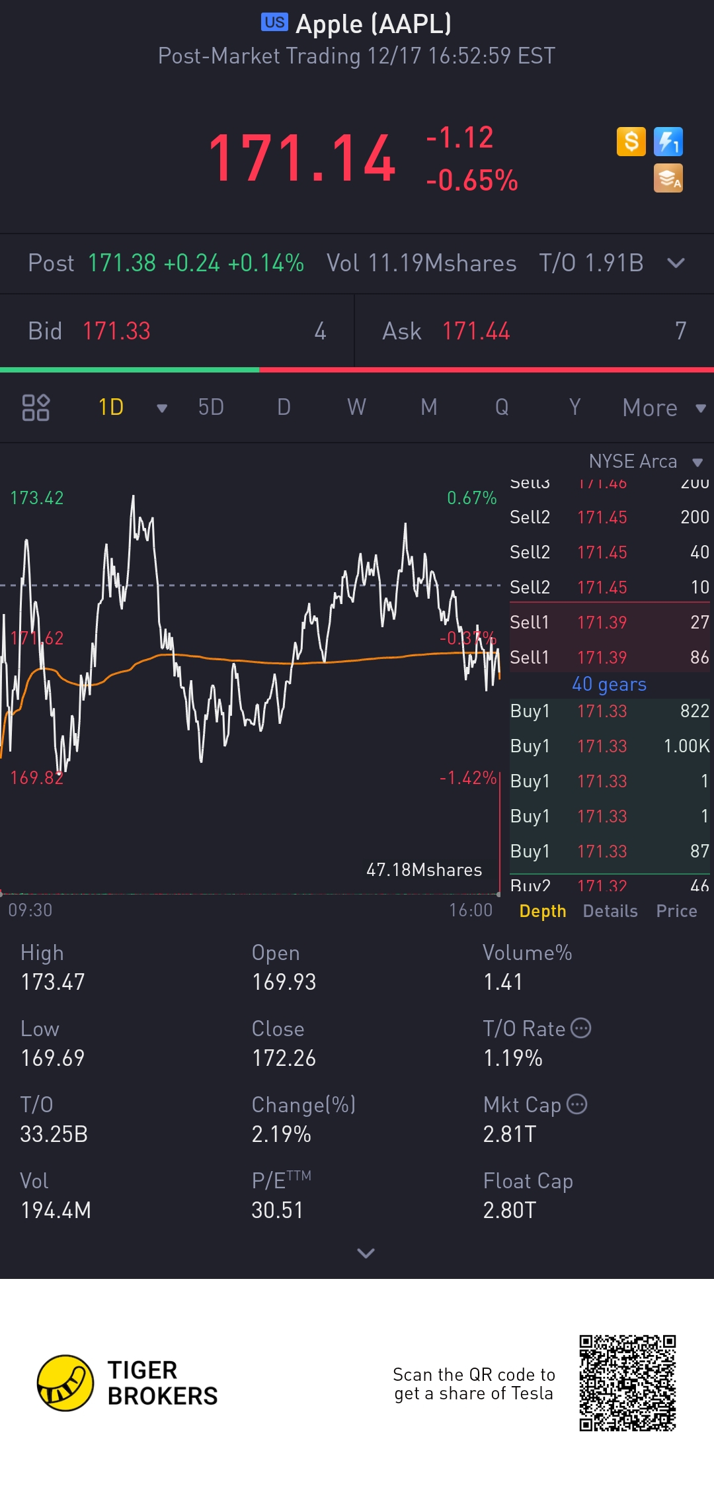714x1488 pixels.
Task: Expand more stats with bottom chevron
Action: pyautogui.click(x=366, y=1252)
